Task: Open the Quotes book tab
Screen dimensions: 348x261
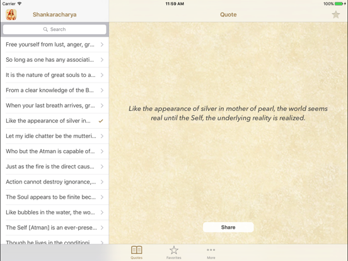Action: [137, 252]
